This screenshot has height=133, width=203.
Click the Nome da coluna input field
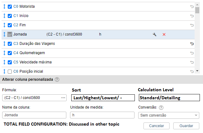click(34, 115)
